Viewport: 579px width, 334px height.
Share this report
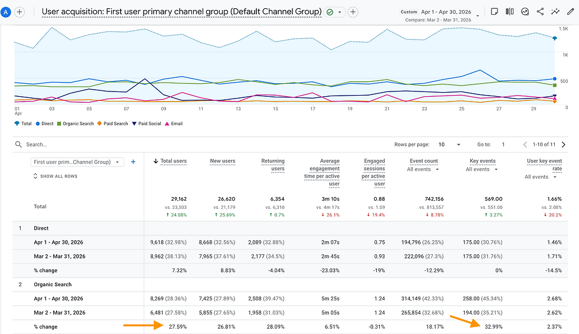coord(540,12)
